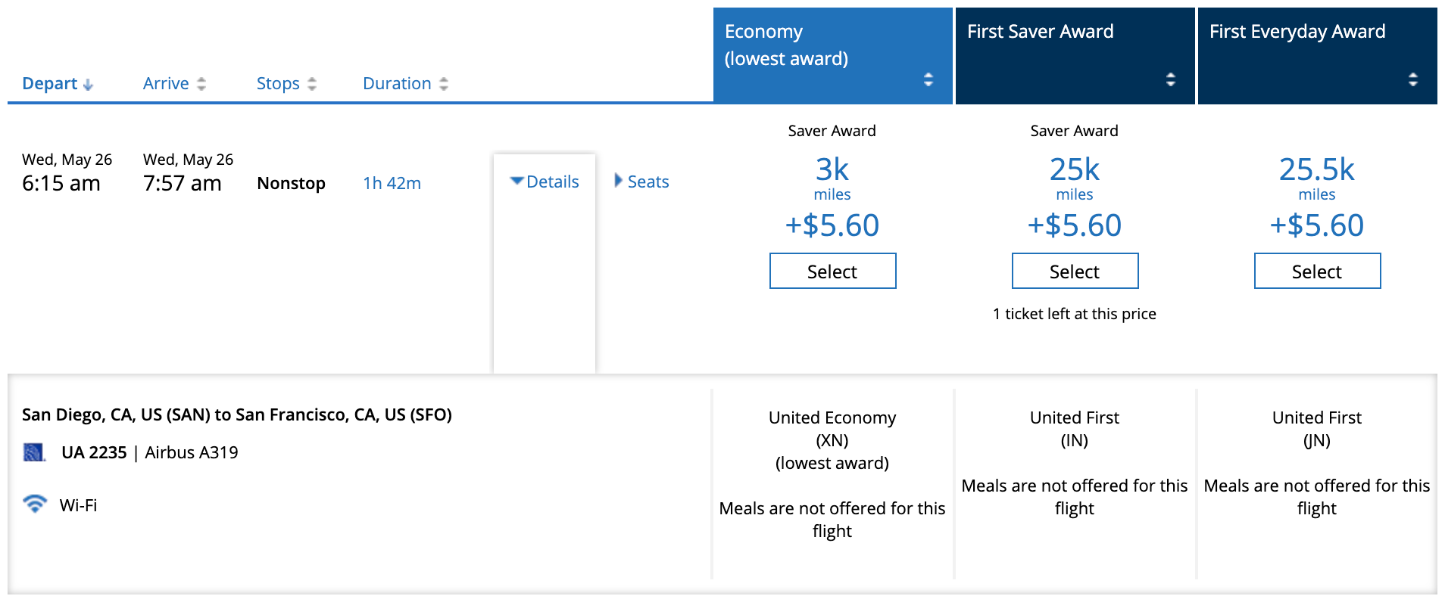Click the First Saver Award sort arrows
The width and height of the screenshot is (1445, 596).
1171,79
